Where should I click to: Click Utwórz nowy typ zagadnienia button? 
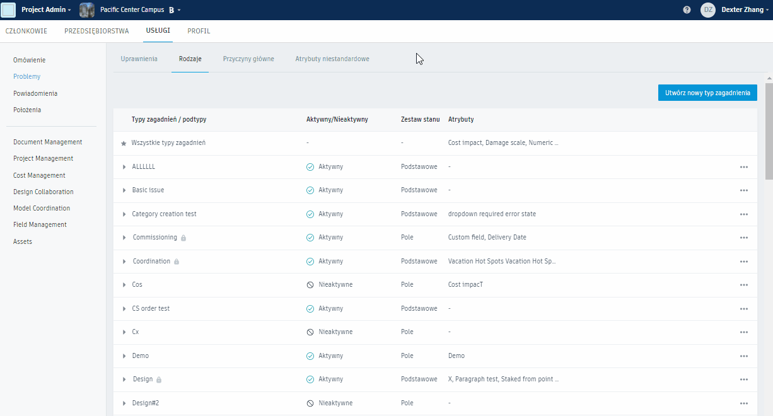[707, 93]
